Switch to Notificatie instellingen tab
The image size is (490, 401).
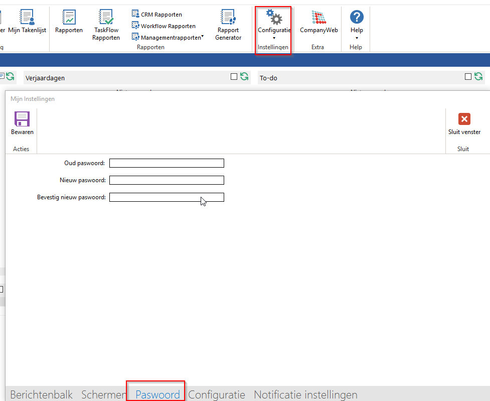coord(305,394)
